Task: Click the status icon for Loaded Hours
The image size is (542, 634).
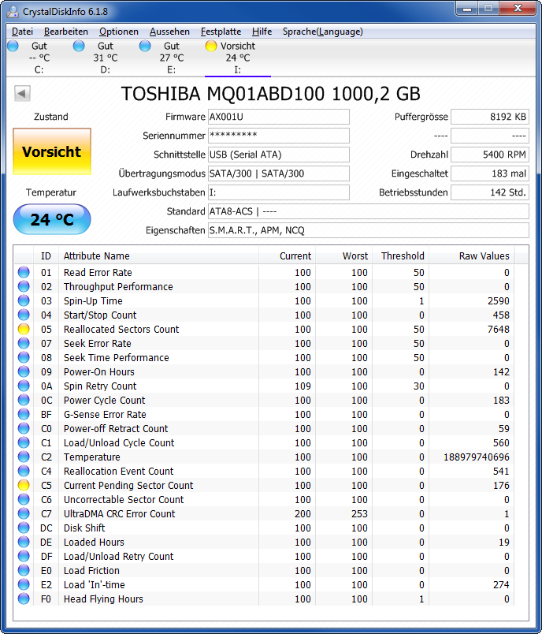Action: 24,542
